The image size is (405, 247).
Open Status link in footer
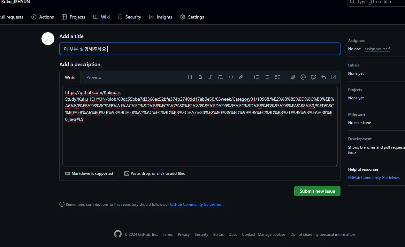218,235
